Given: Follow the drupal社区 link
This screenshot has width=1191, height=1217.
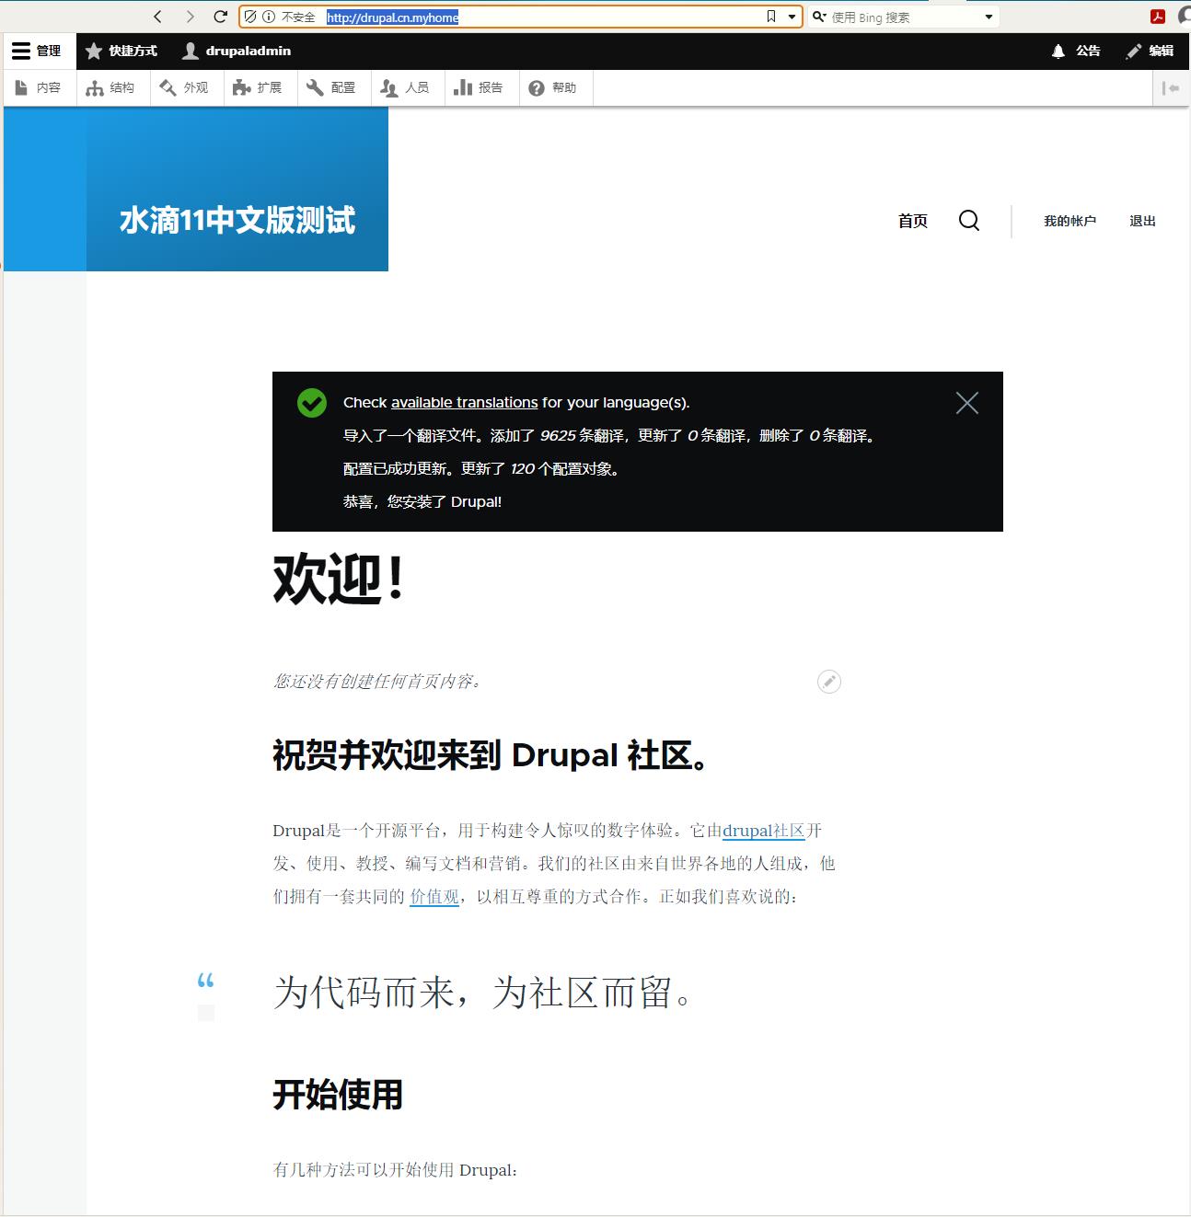Looking at the screenshot, I should pos(764,831).
